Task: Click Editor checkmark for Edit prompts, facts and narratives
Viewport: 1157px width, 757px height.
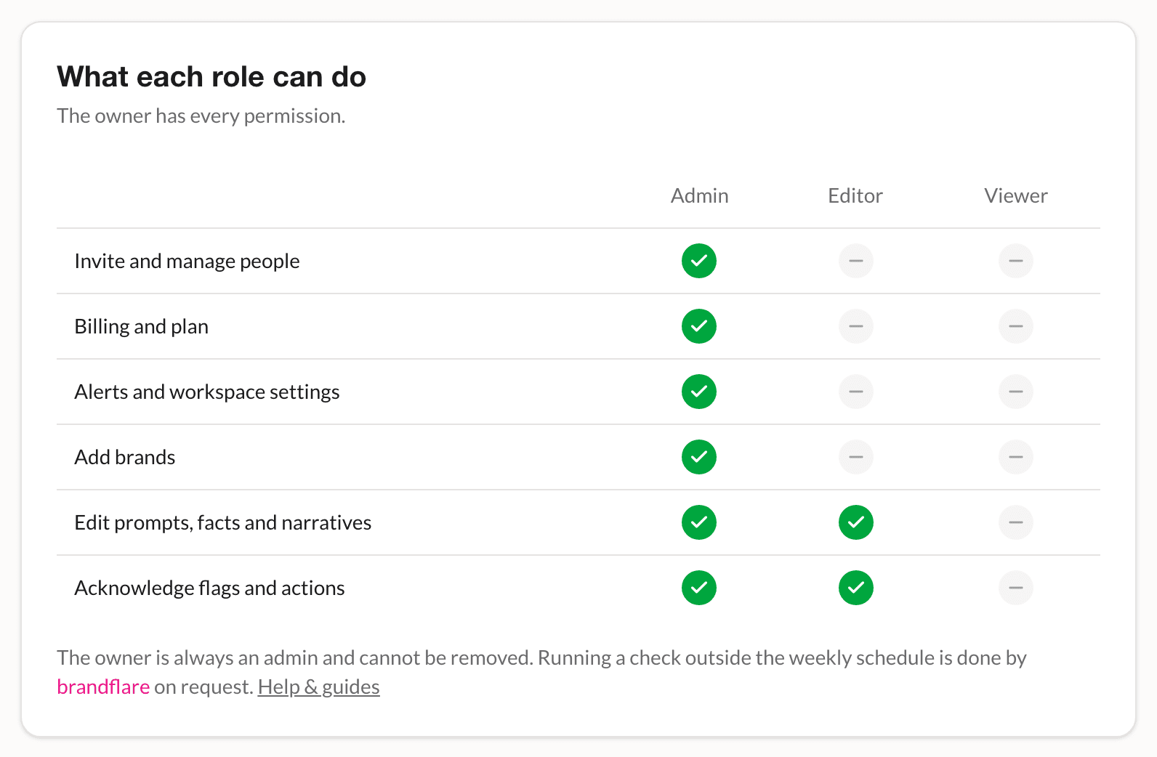Action: [x=856, y=522]
